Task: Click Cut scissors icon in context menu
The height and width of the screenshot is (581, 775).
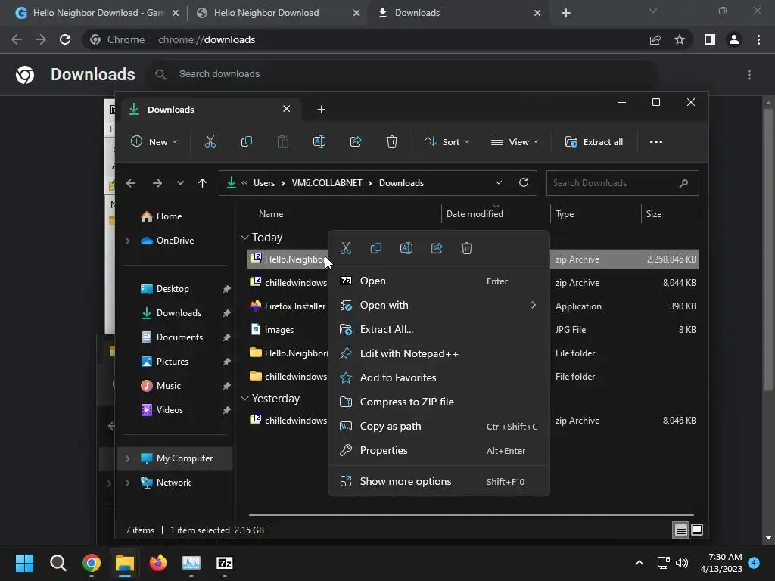Action: 346,248
